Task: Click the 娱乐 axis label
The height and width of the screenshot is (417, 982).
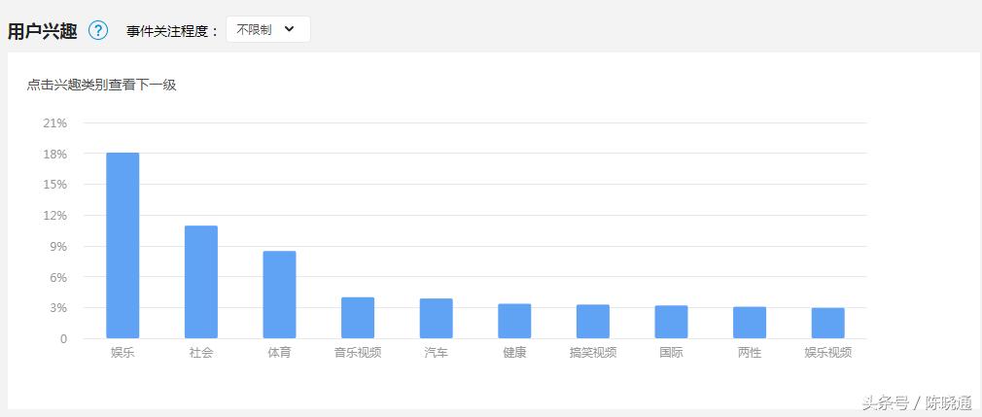Action: (123, 353)
